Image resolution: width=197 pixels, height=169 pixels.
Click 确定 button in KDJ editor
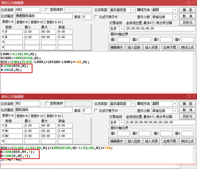pyautogui.click(x=187, y=104)
